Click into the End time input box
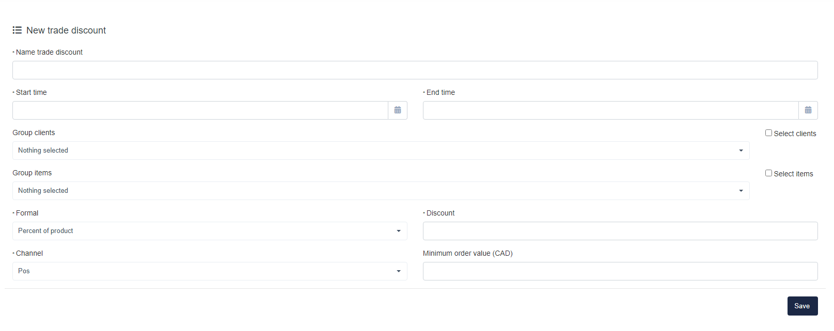The image size is (834, 331). 610,110
